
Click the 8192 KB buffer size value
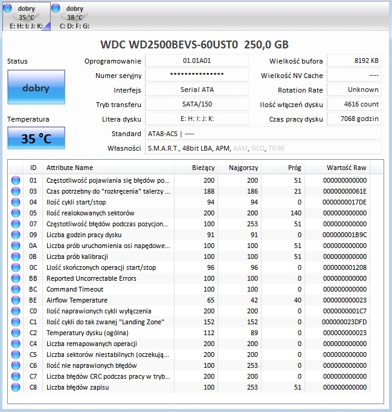tap(354, 60)
